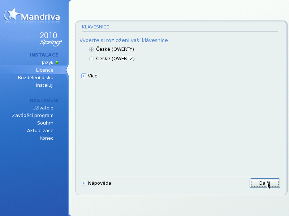Click the highlighted Licence step

tap(44, 70)
